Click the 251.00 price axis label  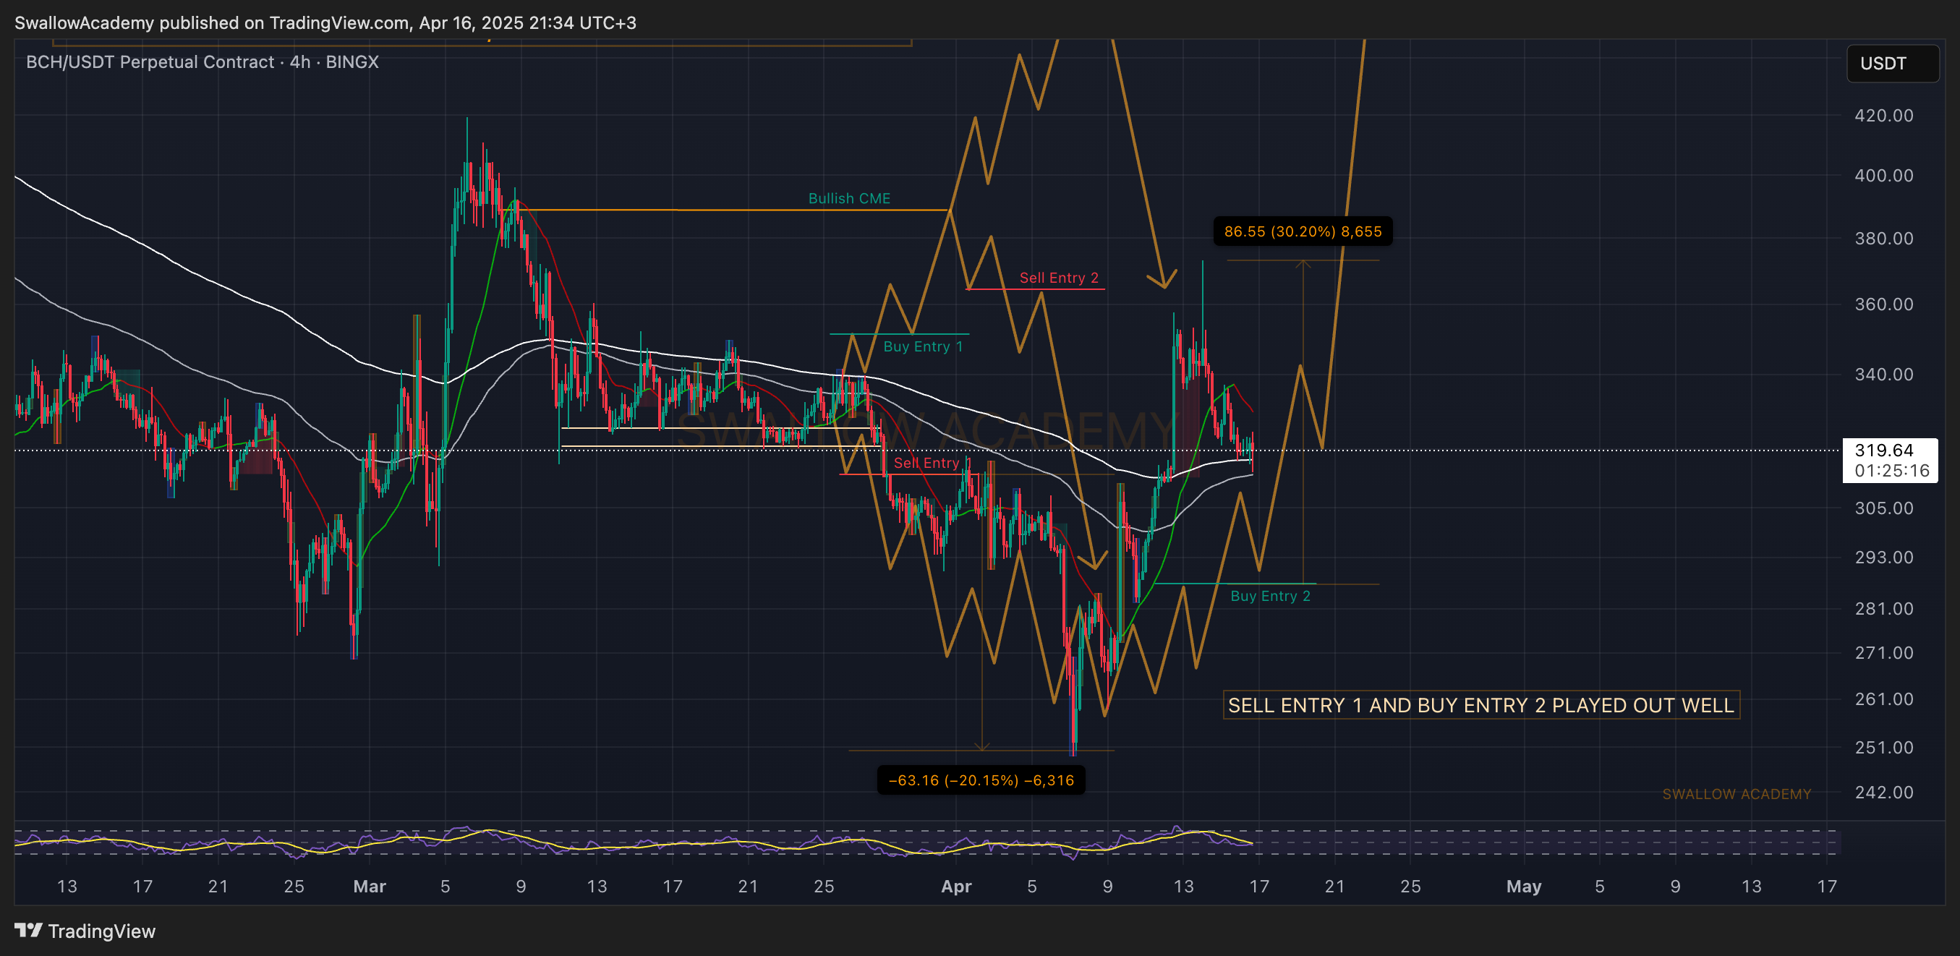pos(1884,748)
